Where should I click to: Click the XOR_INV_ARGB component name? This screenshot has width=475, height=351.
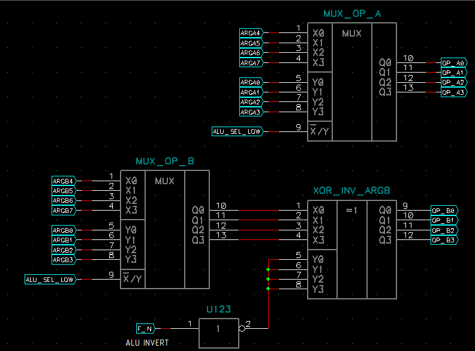351,190
